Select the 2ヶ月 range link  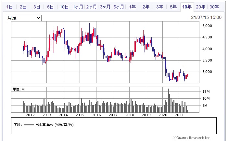(x=92, y=7)
